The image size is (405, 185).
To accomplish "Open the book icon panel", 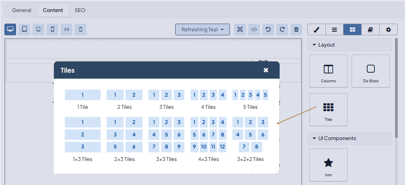I will pos(370,30).
